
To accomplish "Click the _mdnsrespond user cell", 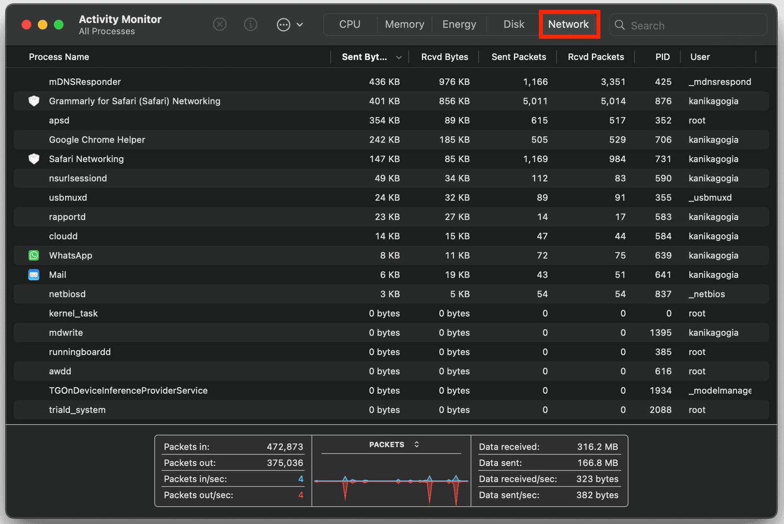I will tap(720, 82).
